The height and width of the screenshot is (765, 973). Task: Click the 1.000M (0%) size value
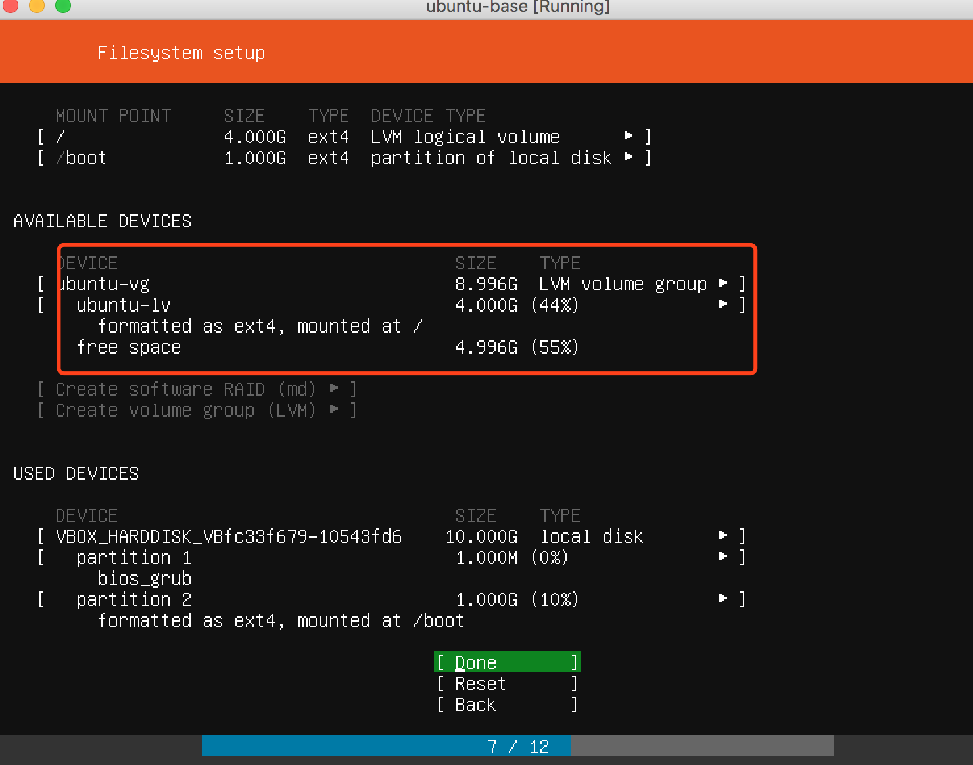pyautogui.click(x=511, y=557)
